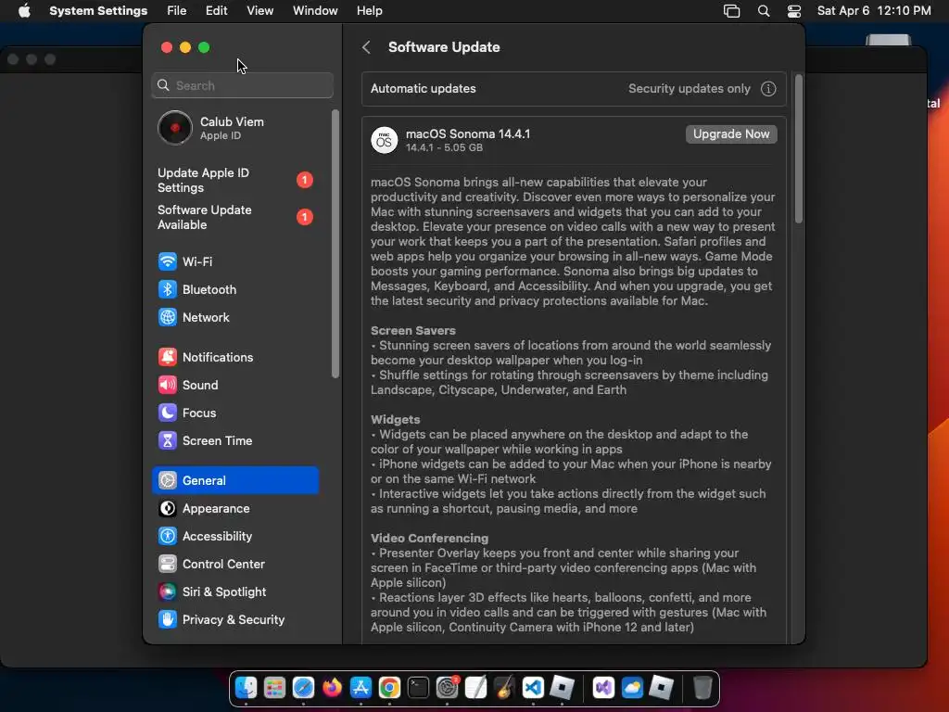Open the View menu
Viewport: 949px width, 712px height.
(259, 11)
